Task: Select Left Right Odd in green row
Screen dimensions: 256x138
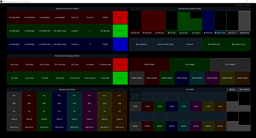Action: pos(45,31)
